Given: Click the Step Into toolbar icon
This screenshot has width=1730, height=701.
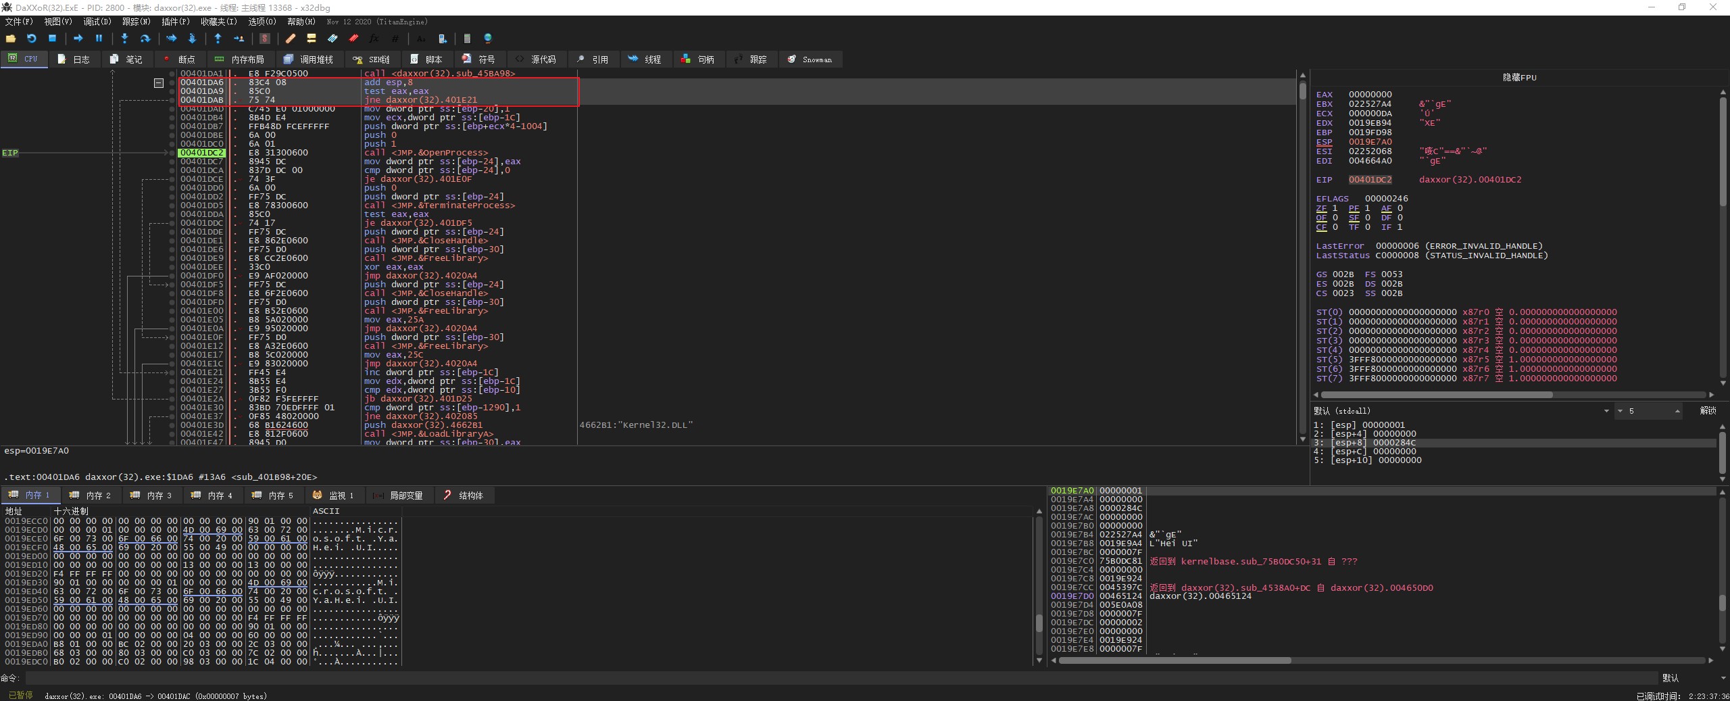Looking at the screenshot, I should coord(124,39).
